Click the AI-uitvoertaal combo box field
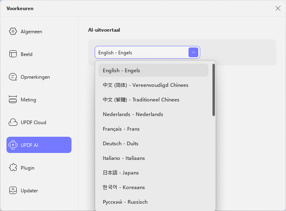Image resolution: width=286 pixels, height=211 pixels. [147, 52]
